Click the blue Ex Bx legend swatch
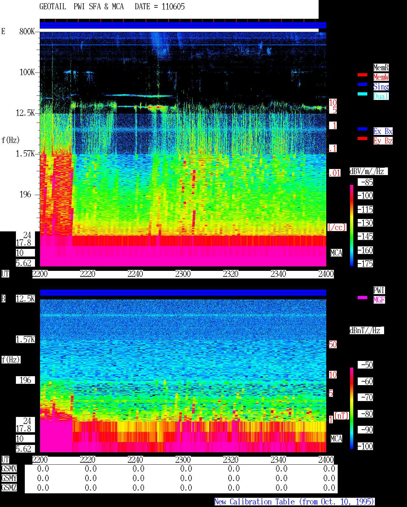The image size is (407, 507). click(x=362, y=129)
